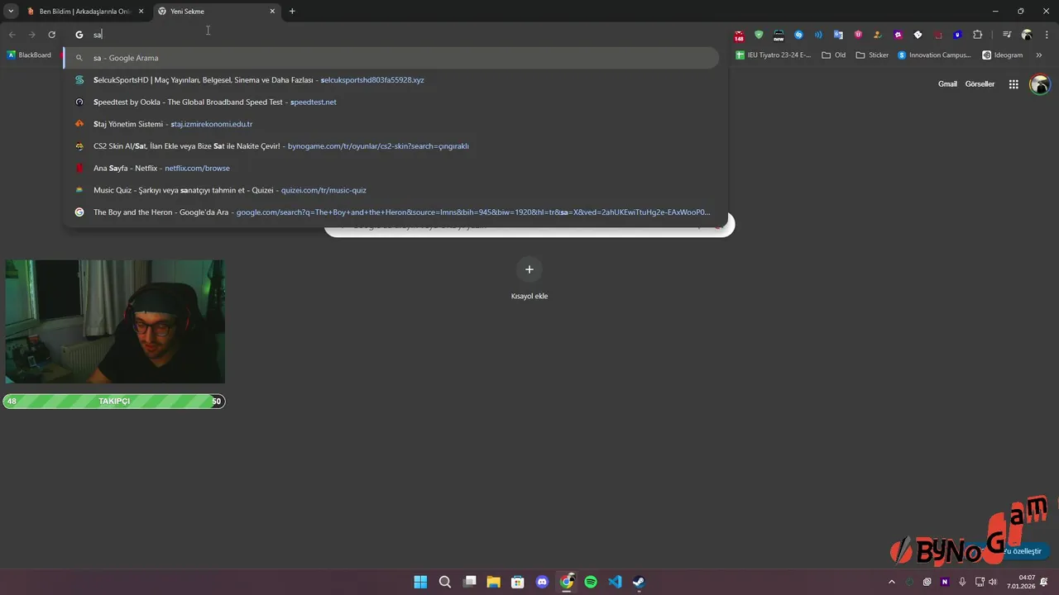Screen dimensions: 1059x595
Task: Open the Windows Start menu
Action: (x=420, y=582)
